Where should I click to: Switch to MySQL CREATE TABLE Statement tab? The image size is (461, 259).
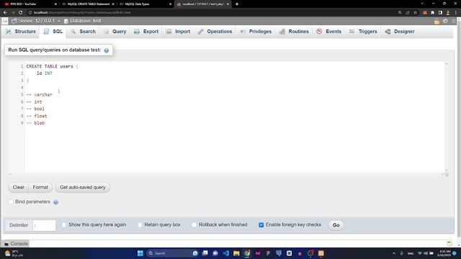click(88, 4)
